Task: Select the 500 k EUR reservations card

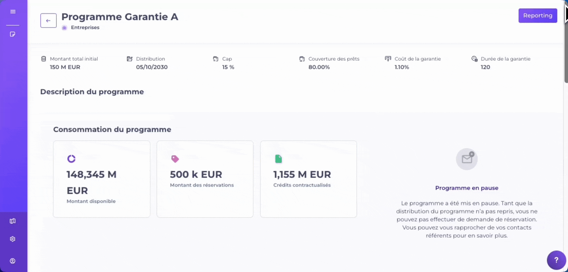Action: (205, 179)
